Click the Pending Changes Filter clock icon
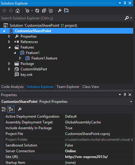The height and width of the screenshot is (165, 135). tap(27, 11)
